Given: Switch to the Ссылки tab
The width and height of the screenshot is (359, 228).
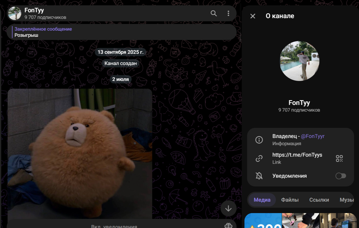Looking at the screenshot, I should 319,200.
